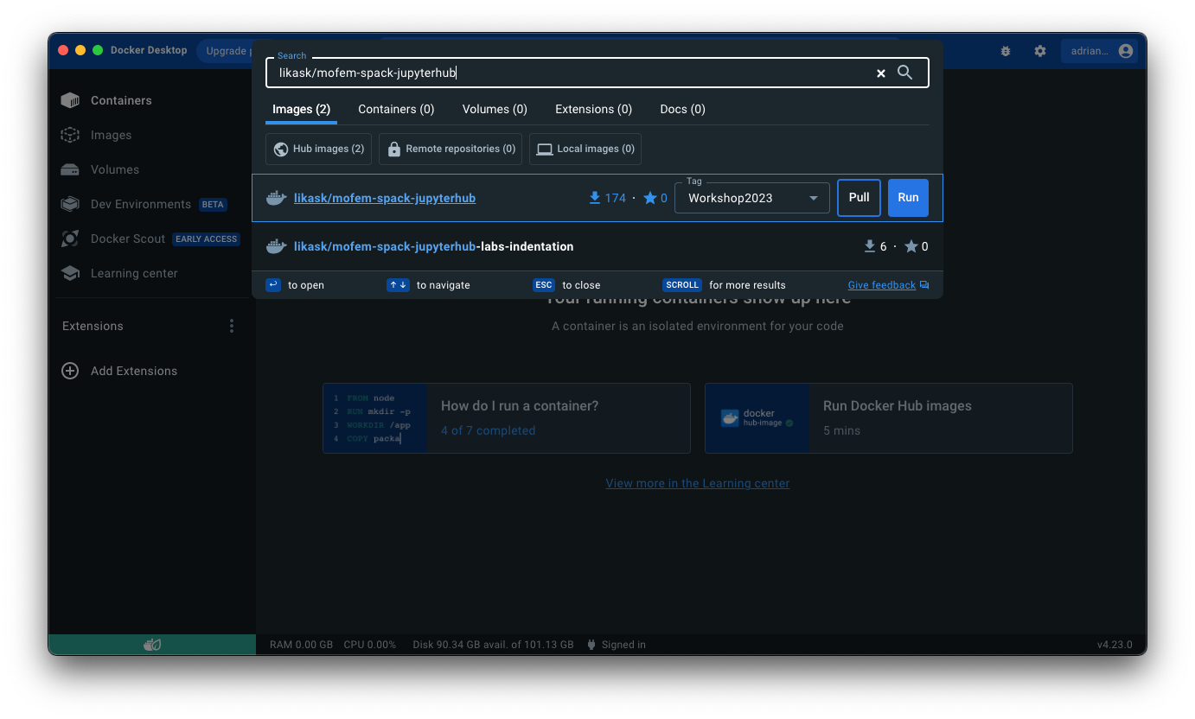Image resolution: width=1195 pixels, height=719 pixels.
Task: Click the plus icon for Add Extensions
Action: 70,371
